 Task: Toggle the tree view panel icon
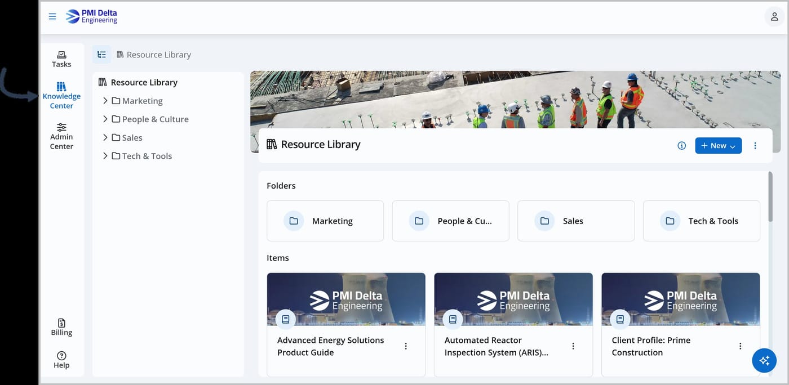pos(101,55)
